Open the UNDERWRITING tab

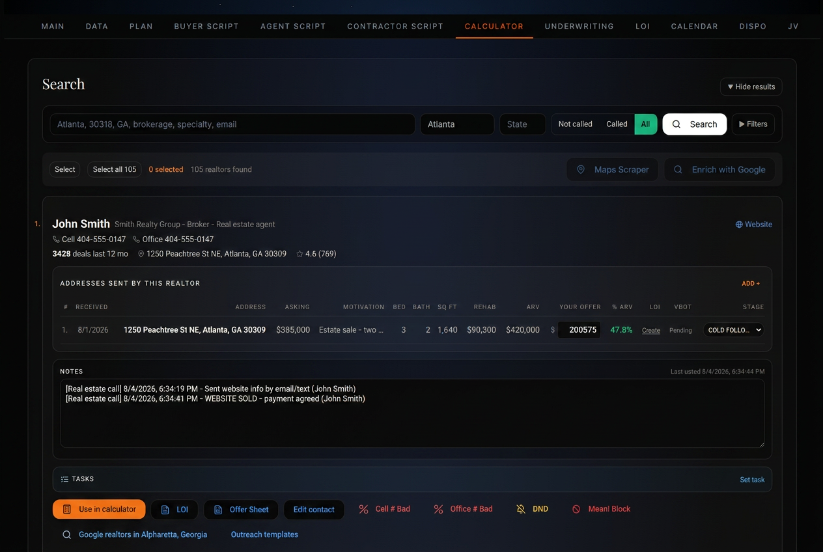(579, 27)
